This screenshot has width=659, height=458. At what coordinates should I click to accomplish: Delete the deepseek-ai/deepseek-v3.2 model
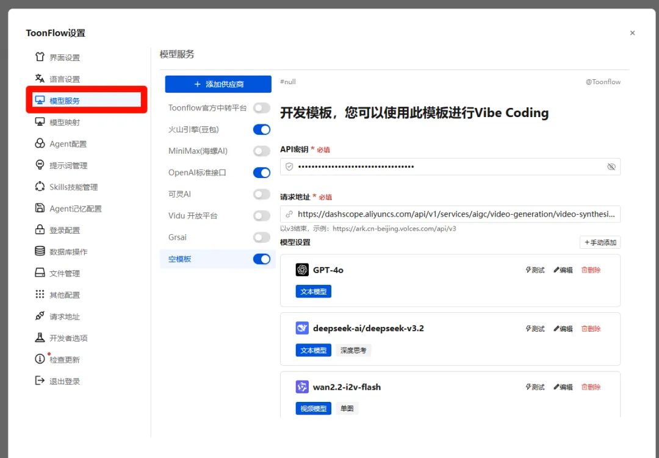591,328
